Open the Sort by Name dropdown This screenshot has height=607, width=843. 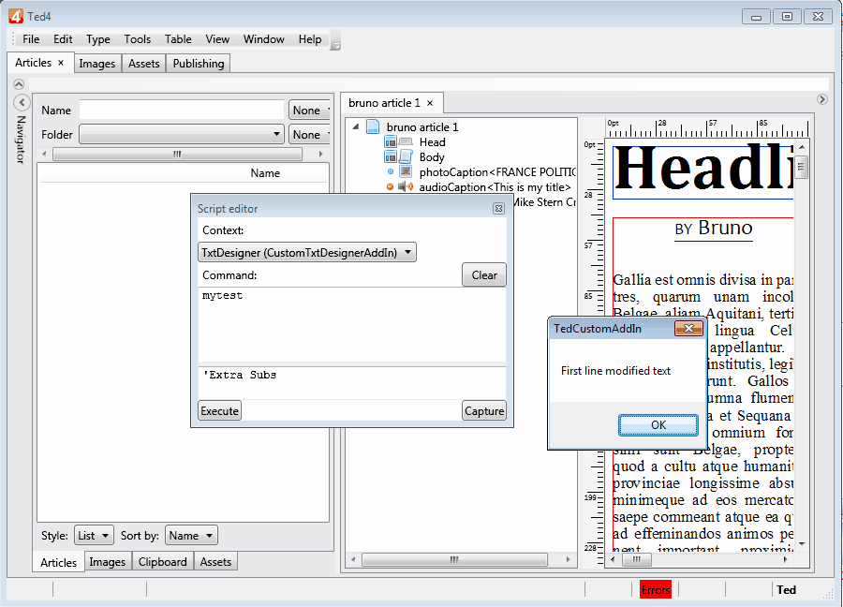click(x=191, y=536)
